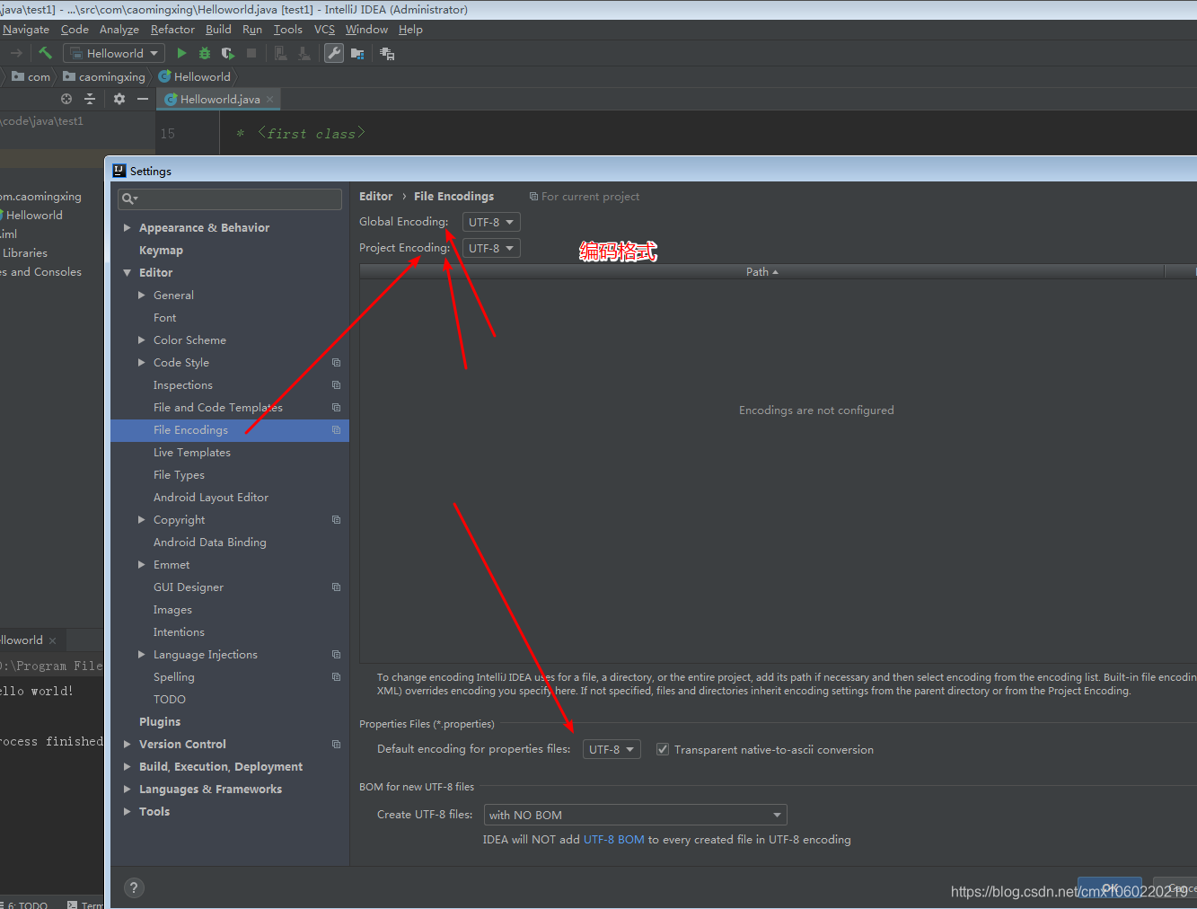1197x909 pixels.
Task: Start debugging with the bug icon
Action: click(x=205, y=53)
